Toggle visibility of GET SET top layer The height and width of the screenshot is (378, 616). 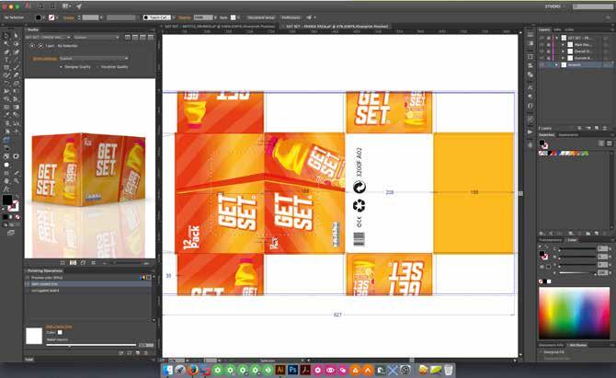point(542,38)
